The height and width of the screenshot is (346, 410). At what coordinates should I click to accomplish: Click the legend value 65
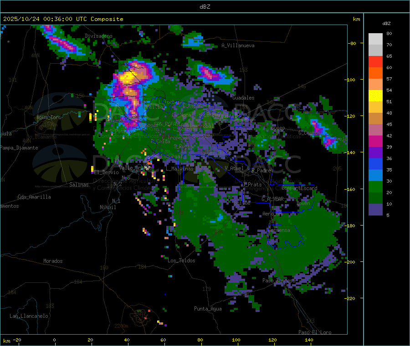[x=389, y=56]
